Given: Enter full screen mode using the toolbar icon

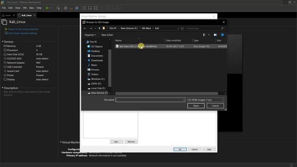Looking at the screenshot, I should coord(96,8).
